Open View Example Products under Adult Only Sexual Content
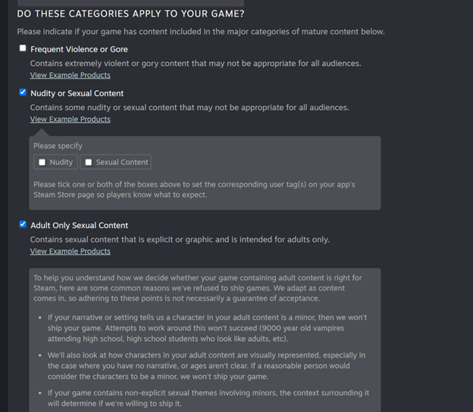 pos(70,251)
